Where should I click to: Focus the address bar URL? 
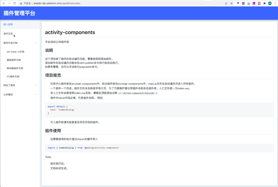tap(57, 3)
